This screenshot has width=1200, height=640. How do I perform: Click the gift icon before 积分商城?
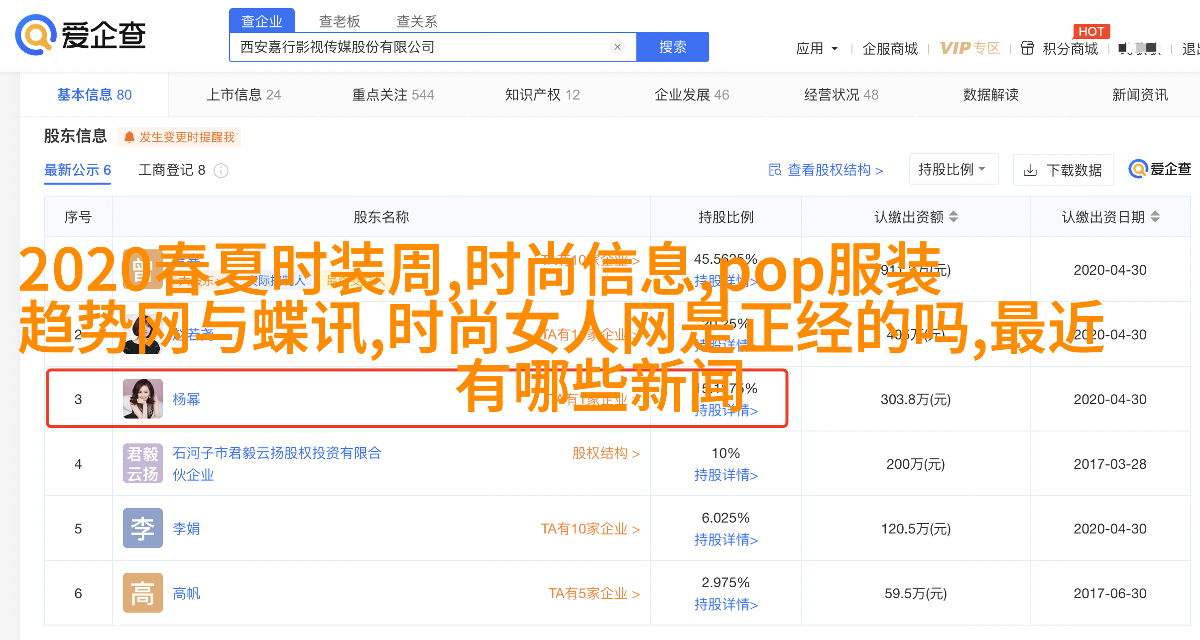tap(1027, 48)
